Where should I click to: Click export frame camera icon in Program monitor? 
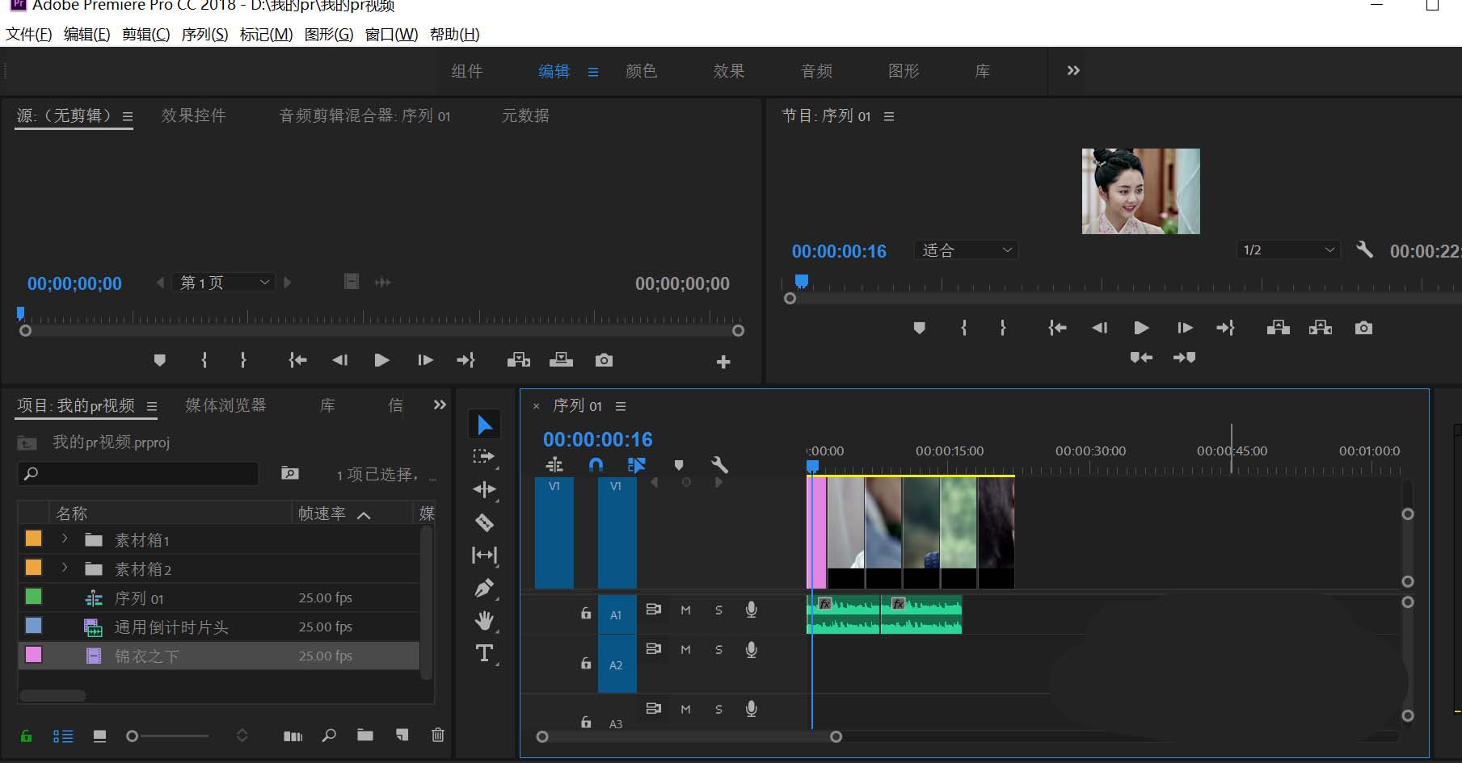(x=1363, y=328)
